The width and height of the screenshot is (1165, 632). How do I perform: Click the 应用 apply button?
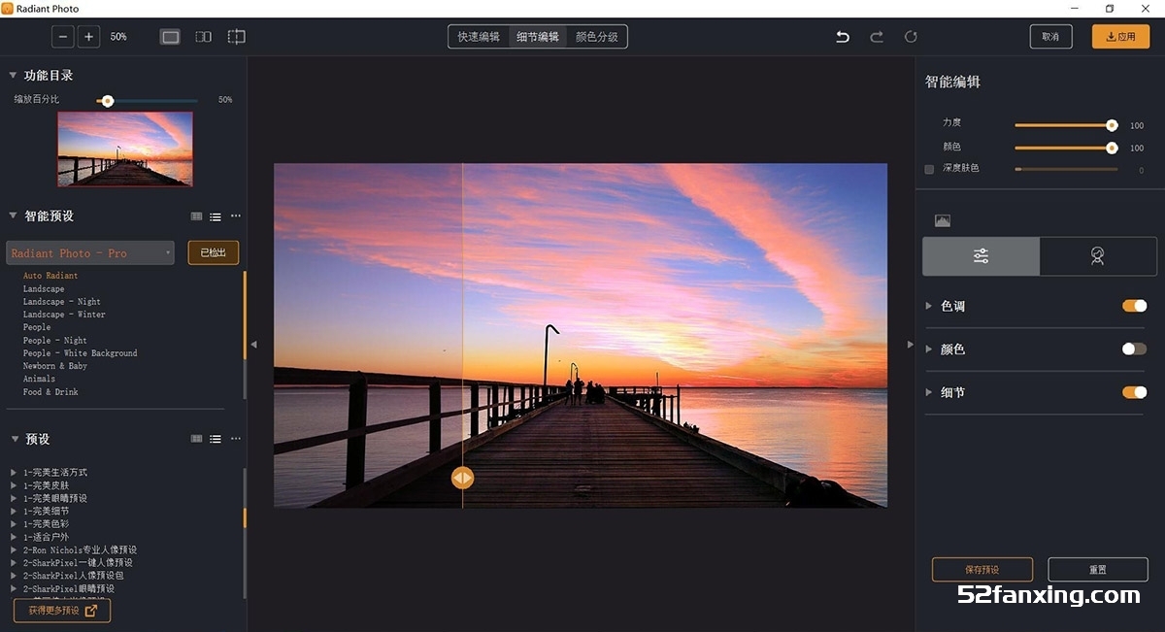pos(1120,37)
